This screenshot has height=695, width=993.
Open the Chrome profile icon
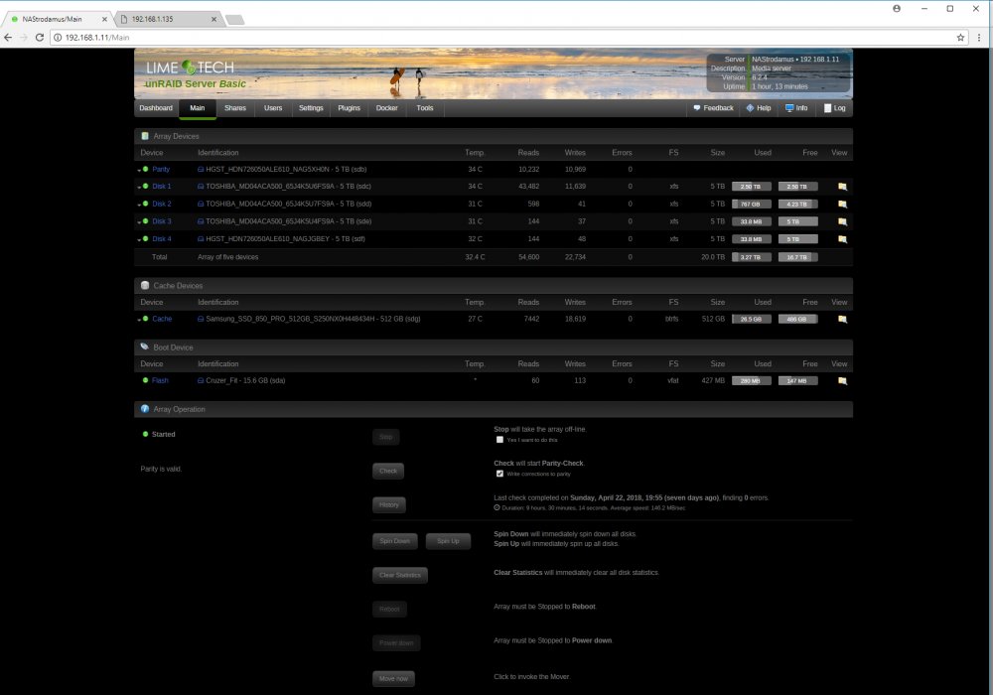tap(897, 8)
